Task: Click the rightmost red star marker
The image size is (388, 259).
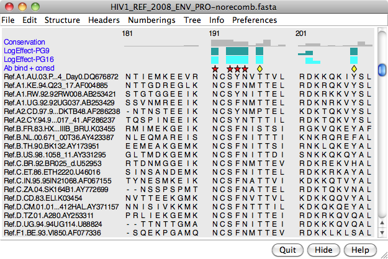Action: click(245, 68)
